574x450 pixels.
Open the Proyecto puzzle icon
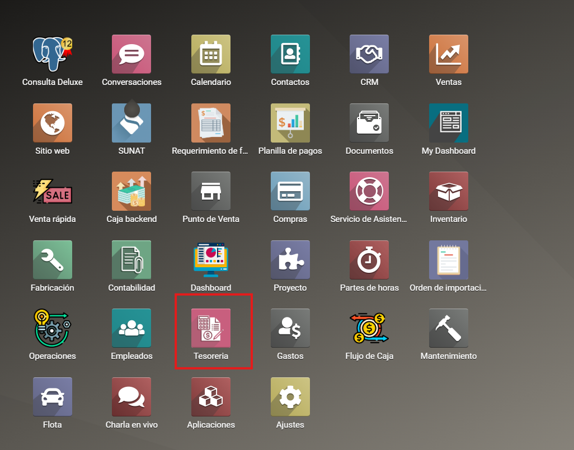[x=290, y=260]
